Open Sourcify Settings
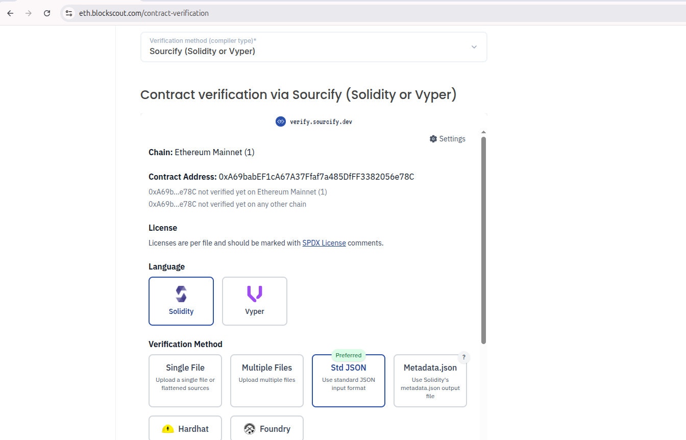The height and width of the screenshot is (440, 686). coord(448,139)
